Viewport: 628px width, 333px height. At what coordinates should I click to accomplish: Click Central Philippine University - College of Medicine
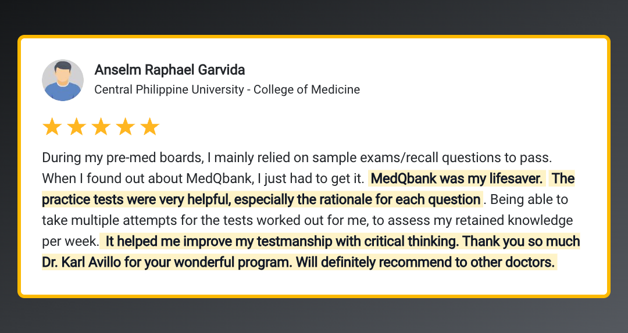227,89
